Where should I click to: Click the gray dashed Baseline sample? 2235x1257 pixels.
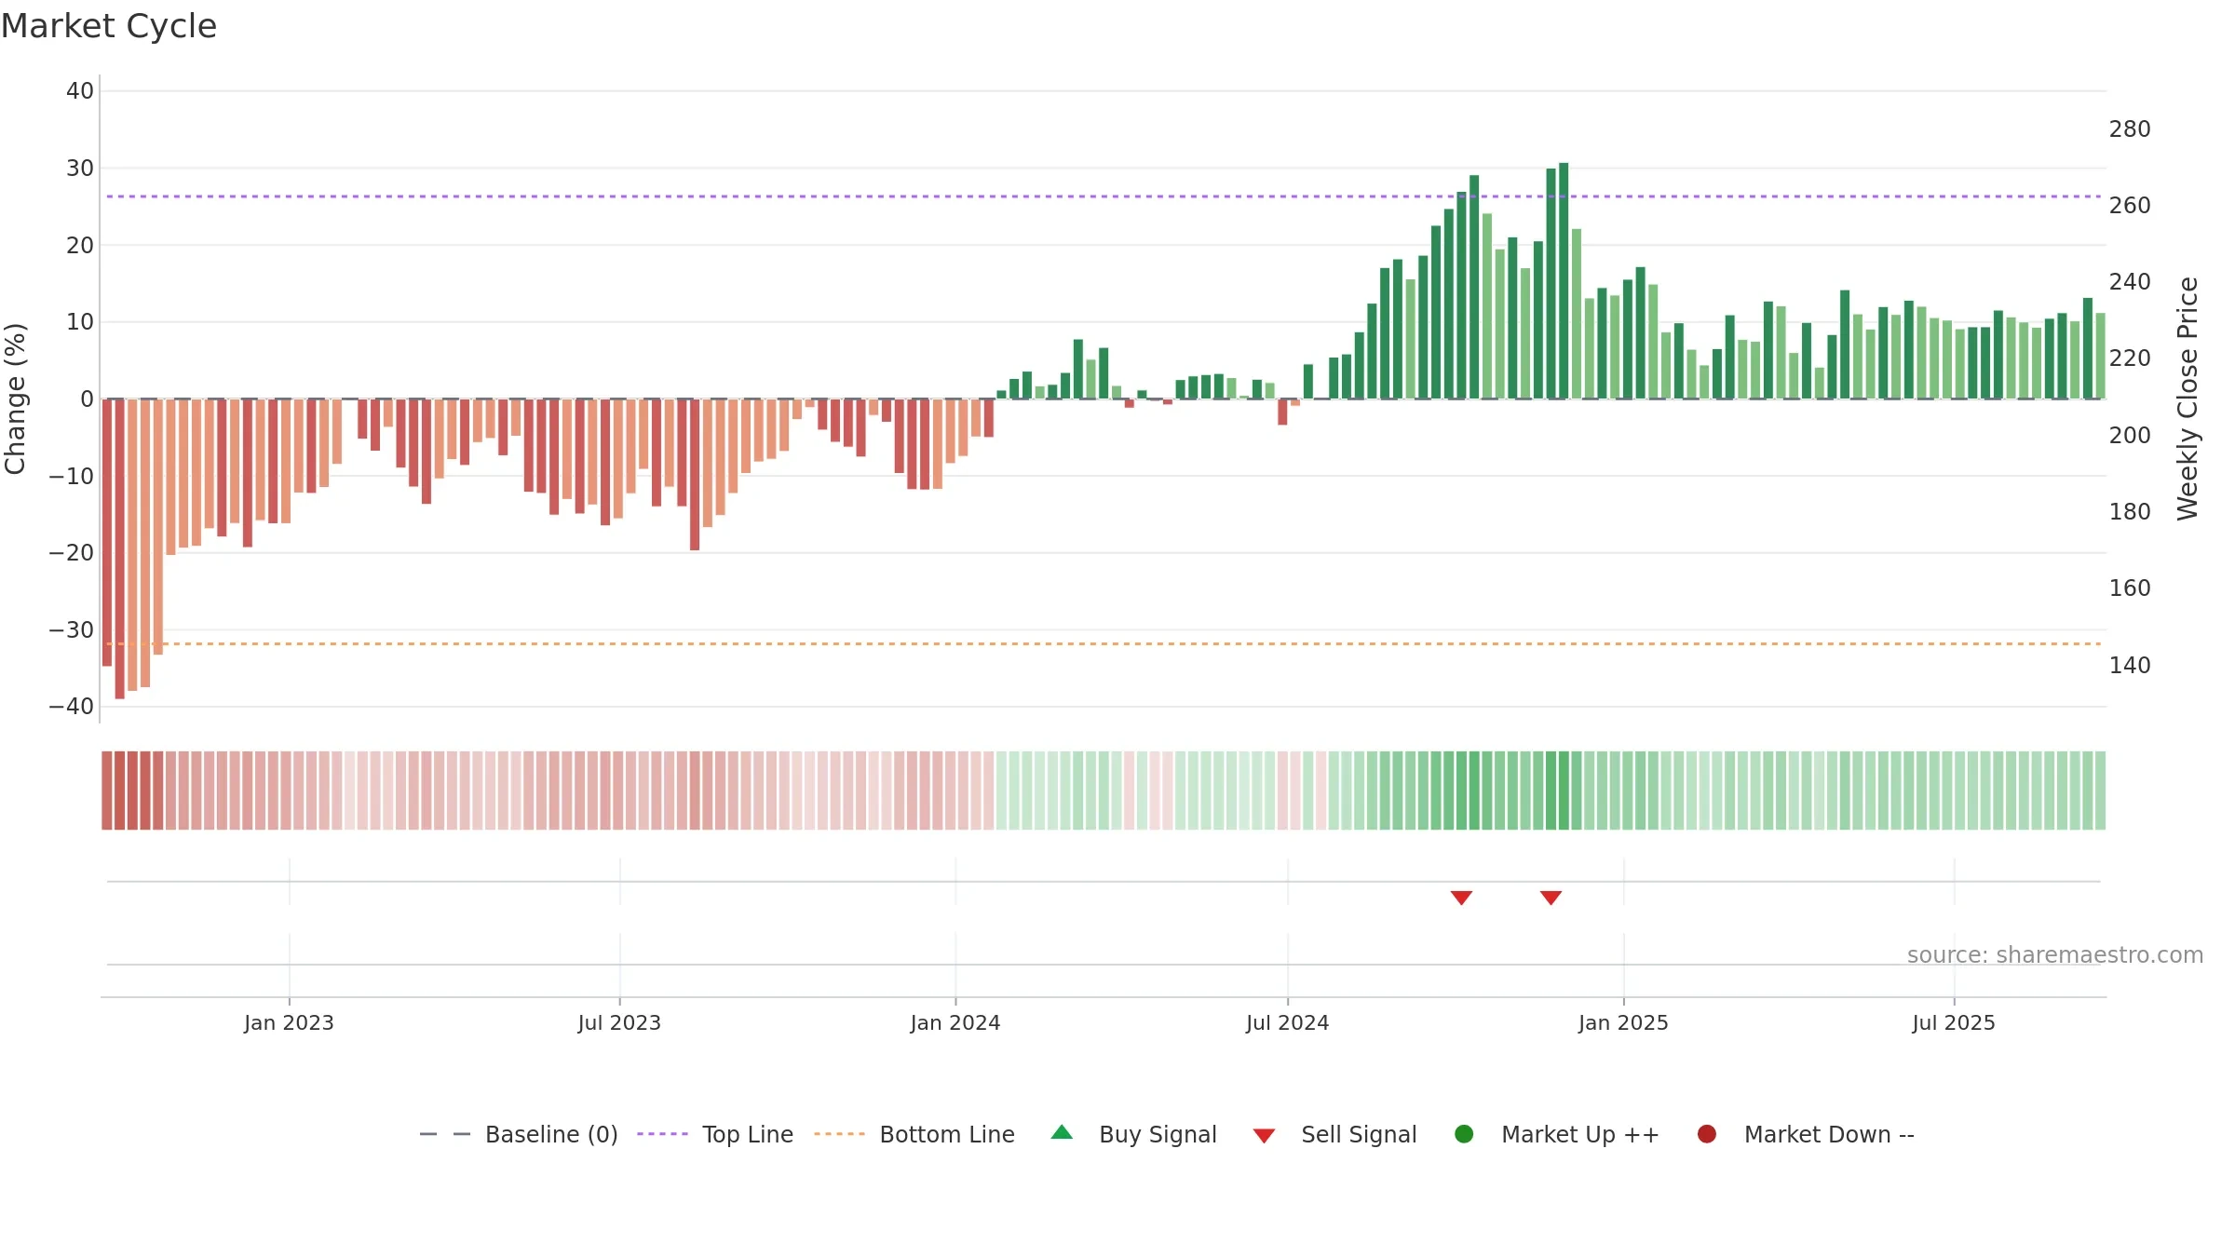[x=445, y=1134]
